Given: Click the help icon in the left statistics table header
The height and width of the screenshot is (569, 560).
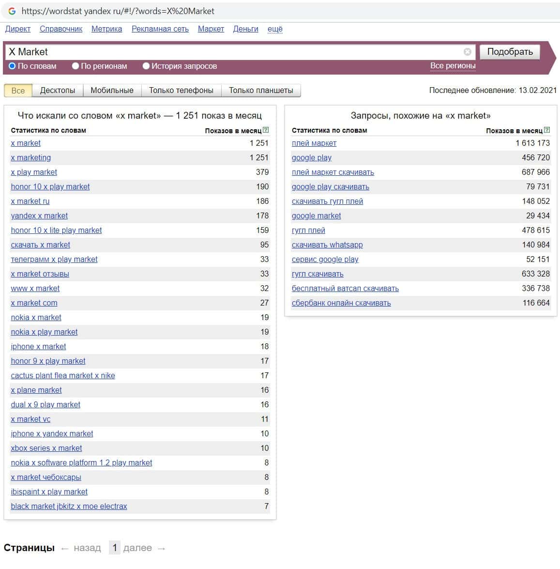Looking at the screenshot, I should pyautogui.click(x=266, y=130).
